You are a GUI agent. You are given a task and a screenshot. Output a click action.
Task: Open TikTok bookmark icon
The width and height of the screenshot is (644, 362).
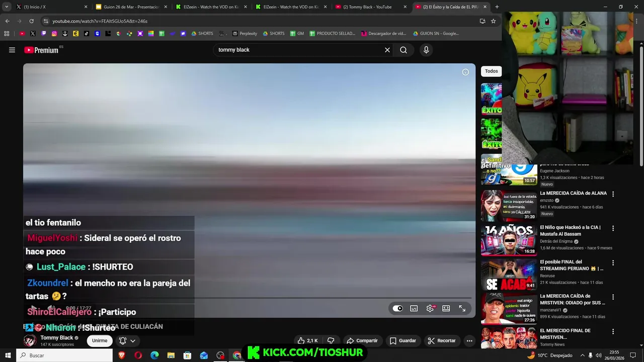click(x=87, y=34)
